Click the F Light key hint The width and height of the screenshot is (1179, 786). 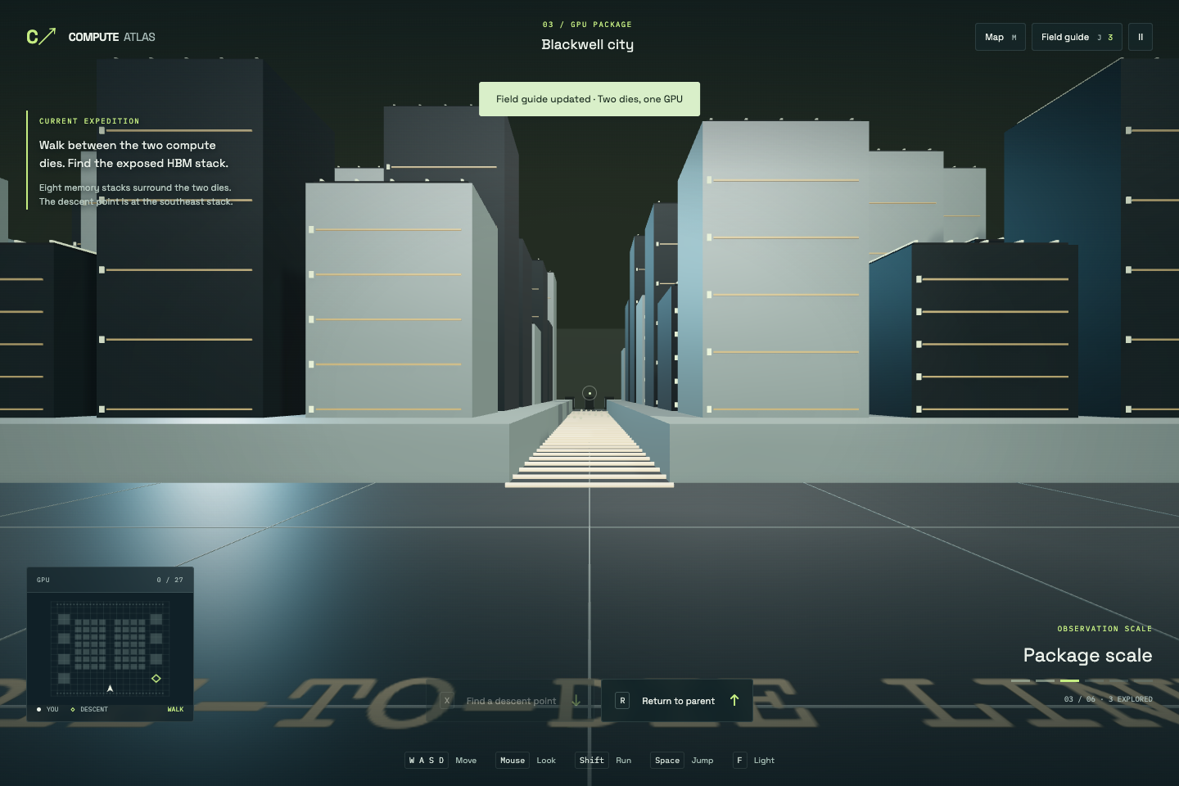[754, 761]
